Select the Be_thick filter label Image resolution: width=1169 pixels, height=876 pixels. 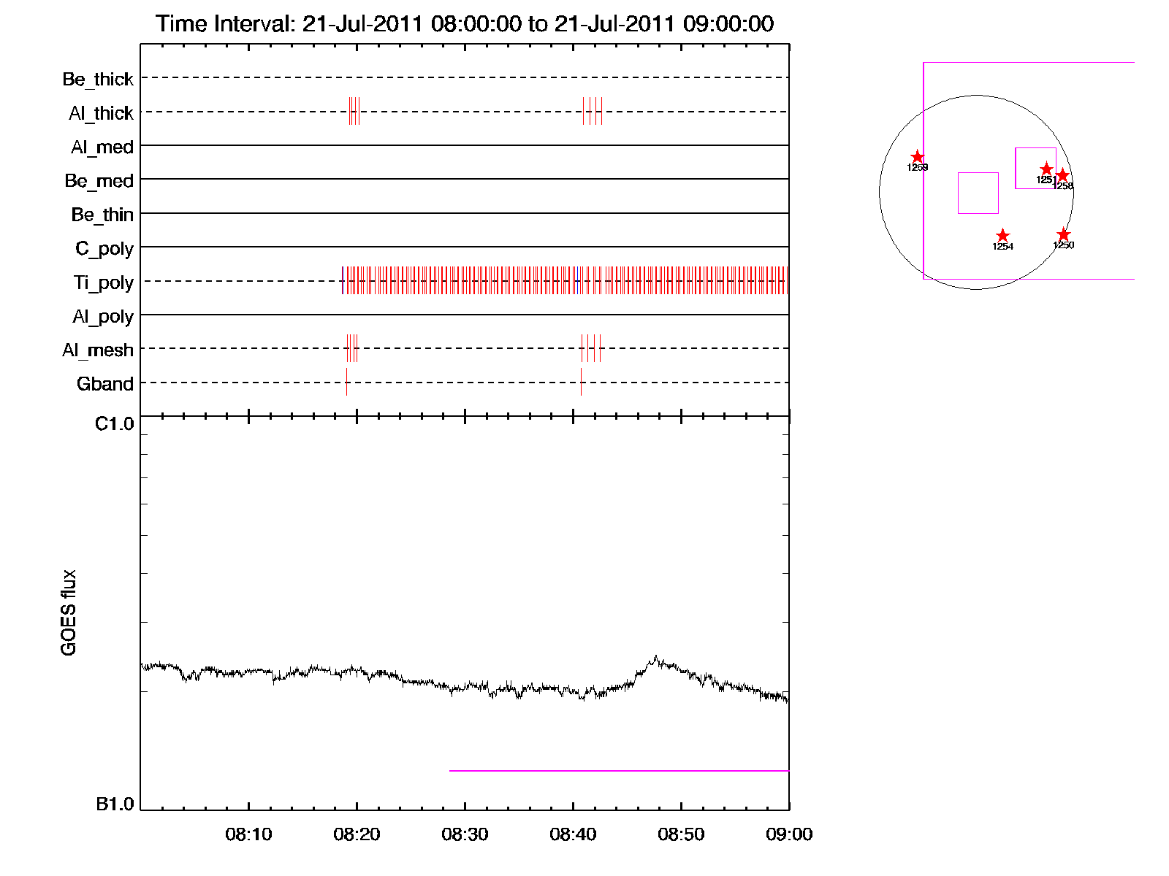pyautogui.click(x=98, y=79)
